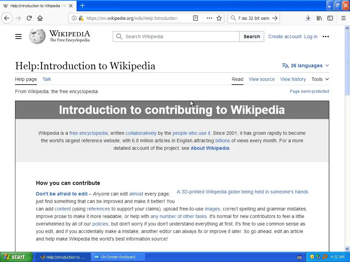Select the On-Screen Keyboard taskbar button

click(118, 257)
